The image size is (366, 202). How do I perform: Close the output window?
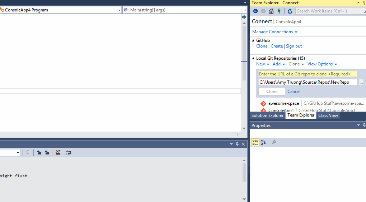pos(243,144)
